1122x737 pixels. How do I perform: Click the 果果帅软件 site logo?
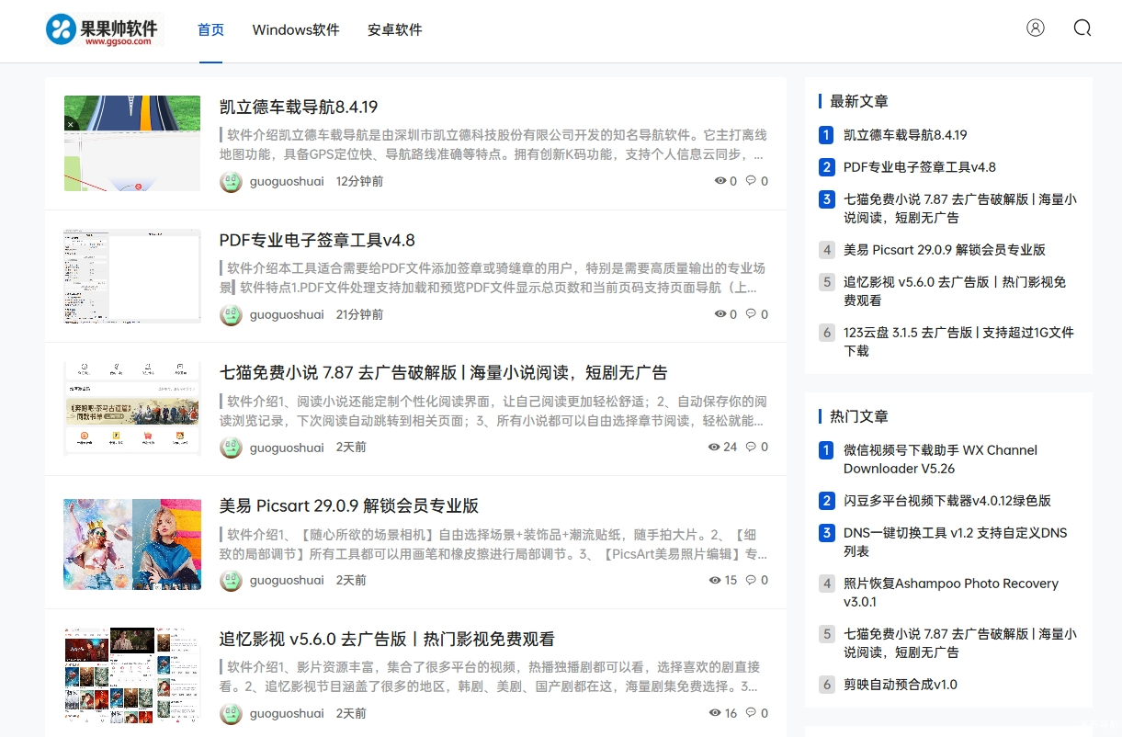(103, 30)
